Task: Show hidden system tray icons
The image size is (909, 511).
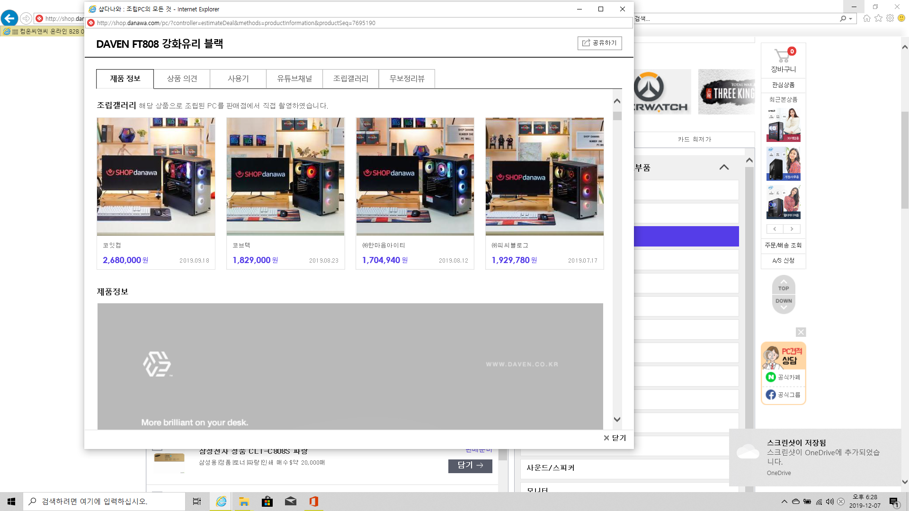Action: coord(784,502)
